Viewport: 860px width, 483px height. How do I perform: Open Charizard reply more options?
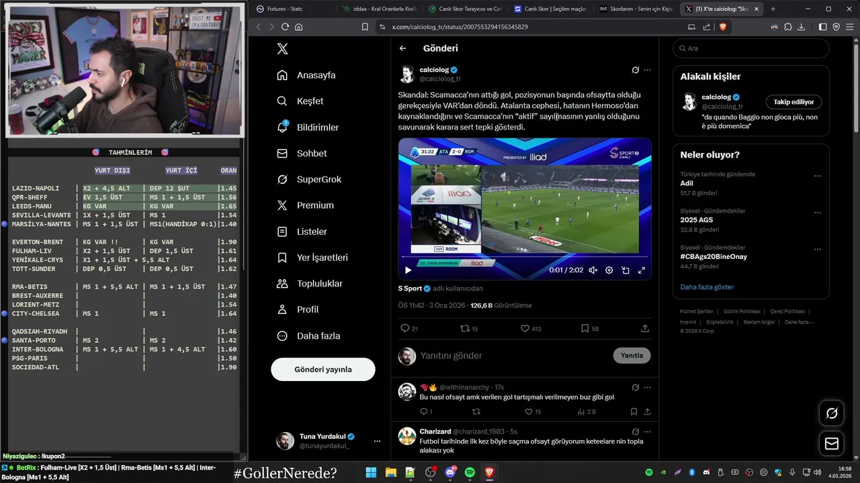click(x=647, y=431)
